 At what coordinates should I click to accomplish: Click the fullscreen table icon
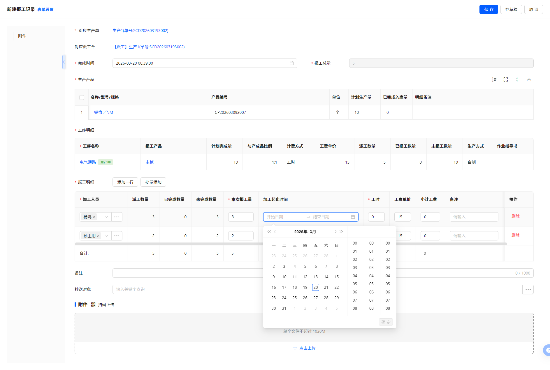pyautogui.click(x=506, y=79)
